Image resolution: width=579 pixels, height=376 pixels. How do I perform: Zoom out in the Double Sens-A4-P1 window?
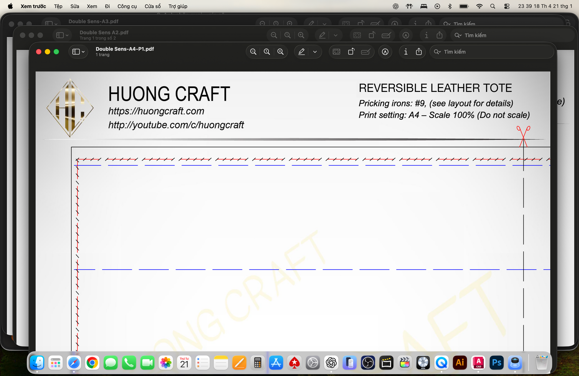click(x=253, y=52)
